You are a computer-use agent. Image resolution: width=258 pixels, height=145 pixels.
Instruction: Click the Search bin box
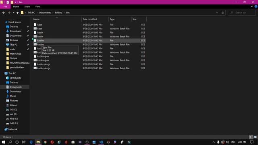pyautogui.click(x=242, y=12)
